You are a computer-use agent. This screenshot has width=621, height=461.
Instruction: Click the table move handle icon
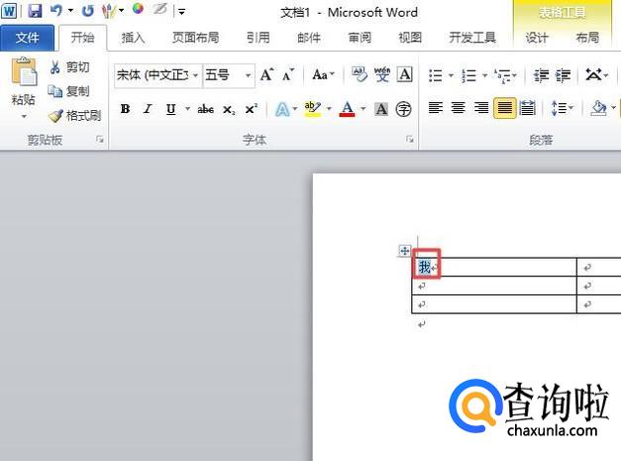point(404,251)
